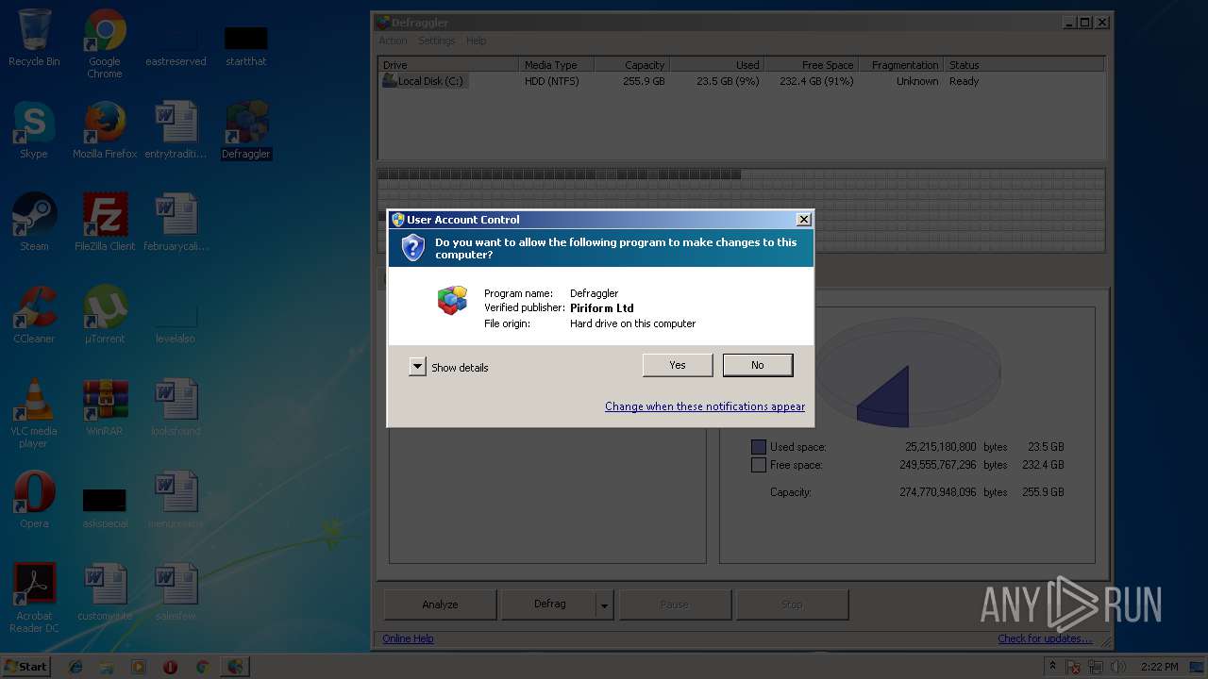Open the Action menu in Defraggler
The height and width of the screenshot is (679, 1208).
click(x=393, y=41)
